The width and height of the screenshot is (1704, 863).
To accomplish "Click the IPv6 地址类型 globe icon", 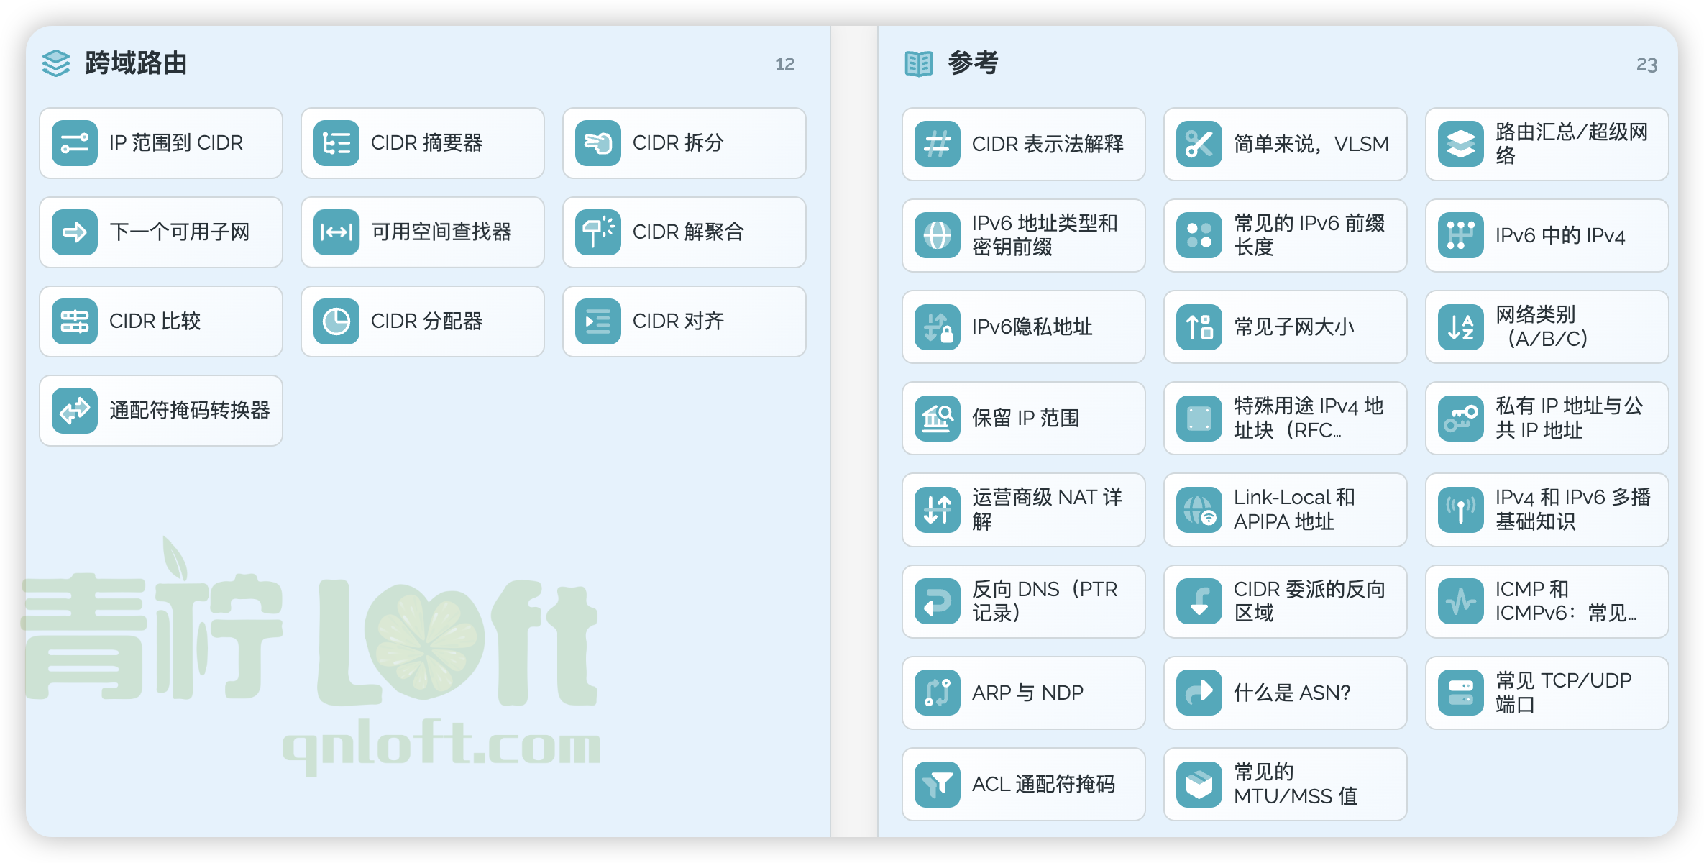I will click(935, 235).
